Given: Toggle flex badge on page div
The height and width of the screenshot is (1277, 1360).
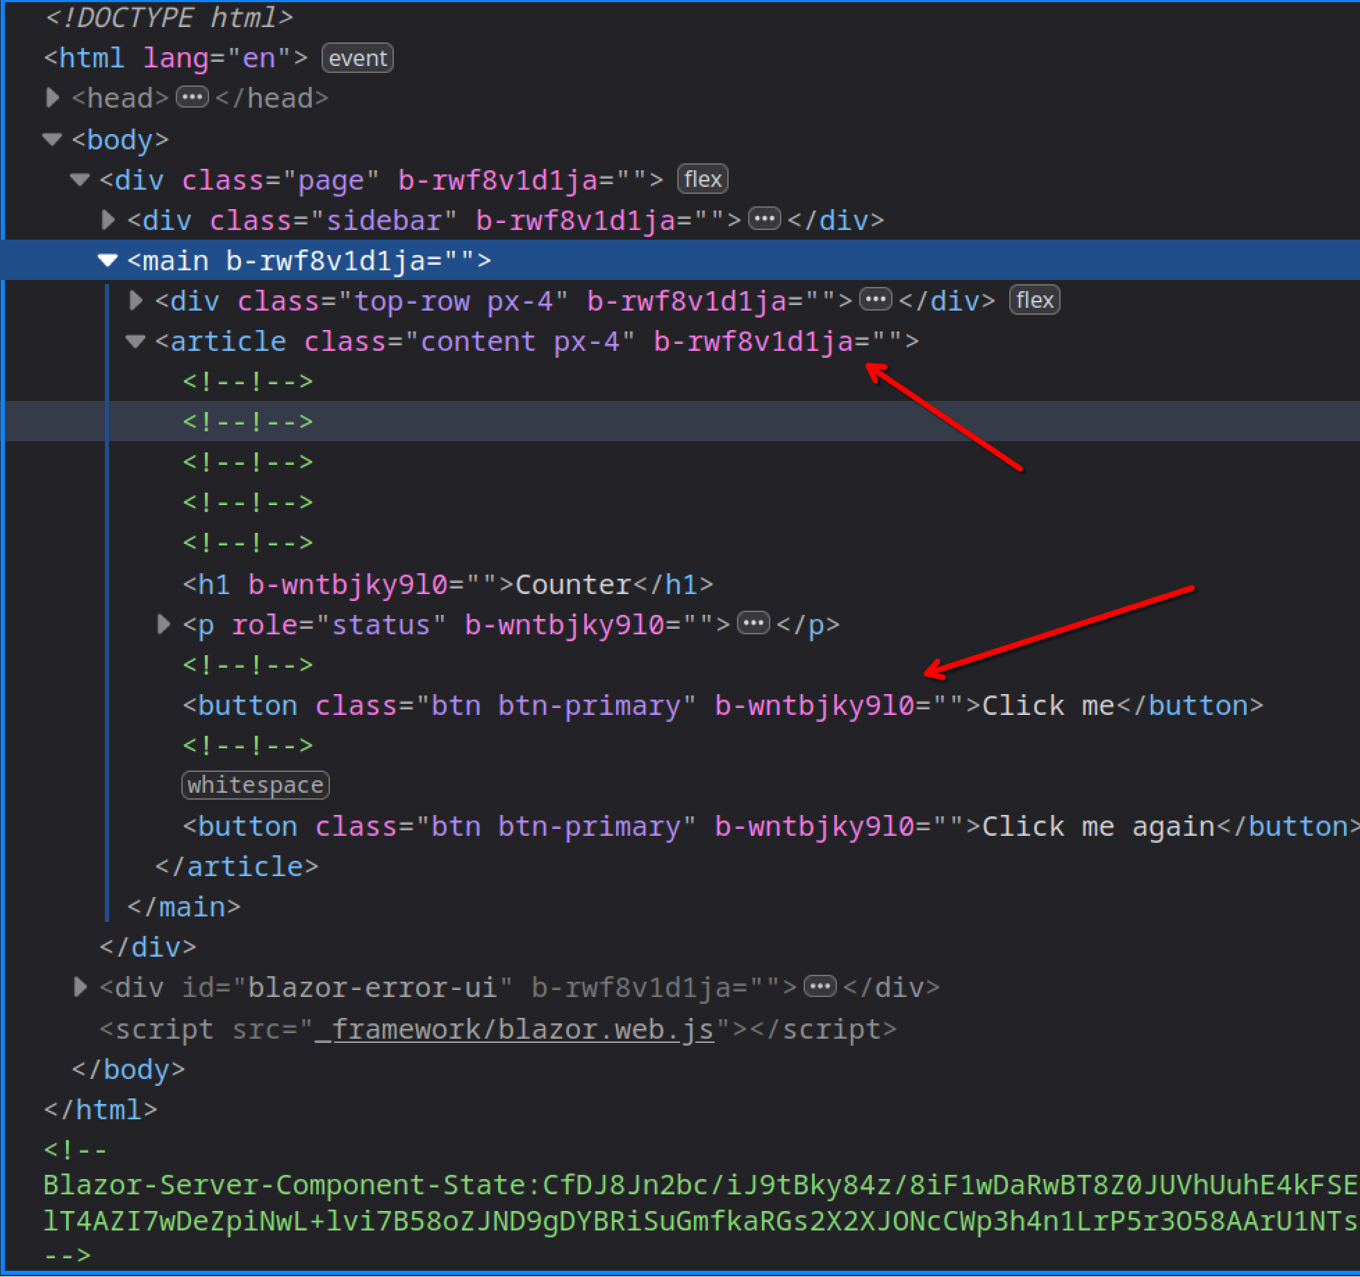Looking at the screenshot, I should pyautogui.click(x=702, y=180).
